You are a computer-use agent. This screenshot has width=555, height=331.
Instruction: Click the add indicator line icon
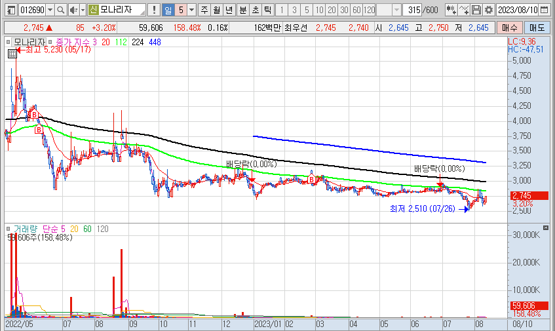point(464,10)
